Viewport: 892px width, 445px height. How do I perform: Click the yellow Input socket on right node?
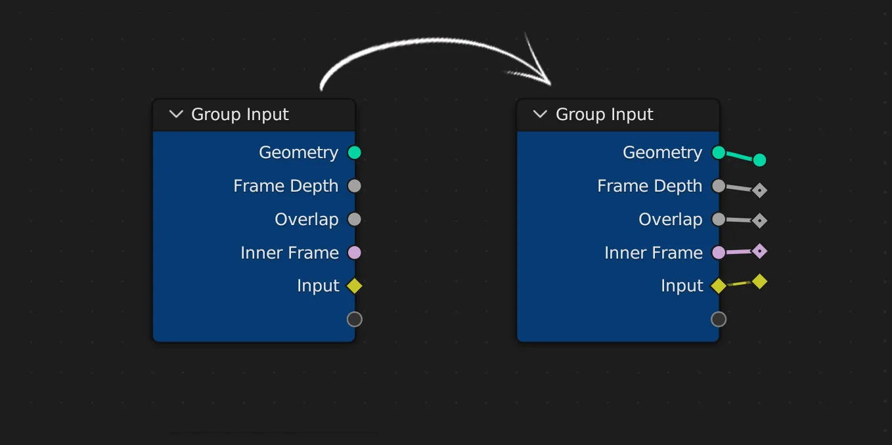718,286
